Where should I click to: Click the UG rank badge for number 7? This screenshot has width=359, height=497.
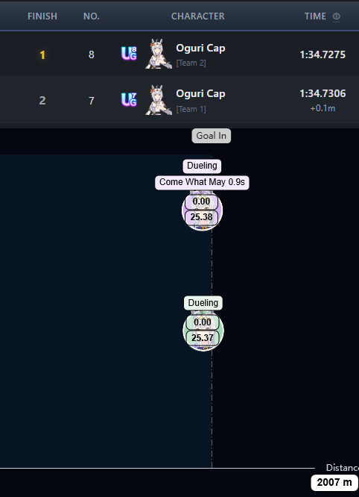[129, 99]
